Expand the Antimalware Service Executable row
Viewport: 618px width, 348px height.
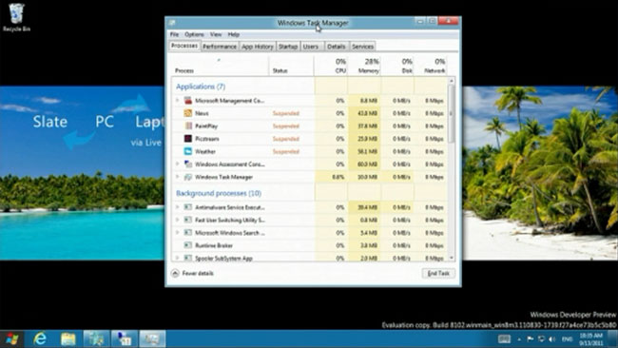coord(178,207)
